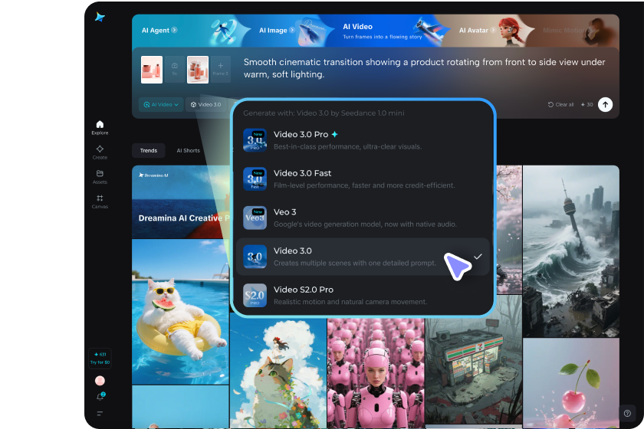Choose the Video S2.0 Pro model
Screen dimensions: 644x429
(x=363, y=296)
